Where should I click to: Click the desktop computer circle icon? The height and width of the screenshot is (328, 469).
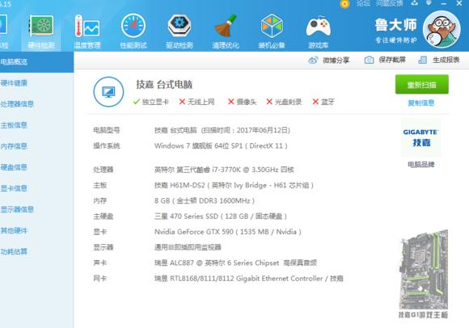[108, 92]
